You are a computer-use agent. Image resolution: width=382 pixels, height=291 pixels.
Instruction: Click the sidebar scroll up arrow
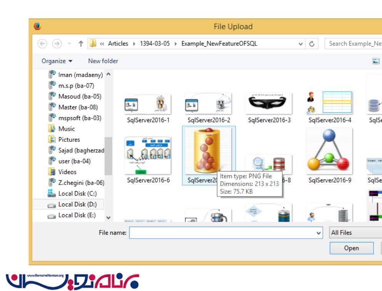click(x=108, y=74)
